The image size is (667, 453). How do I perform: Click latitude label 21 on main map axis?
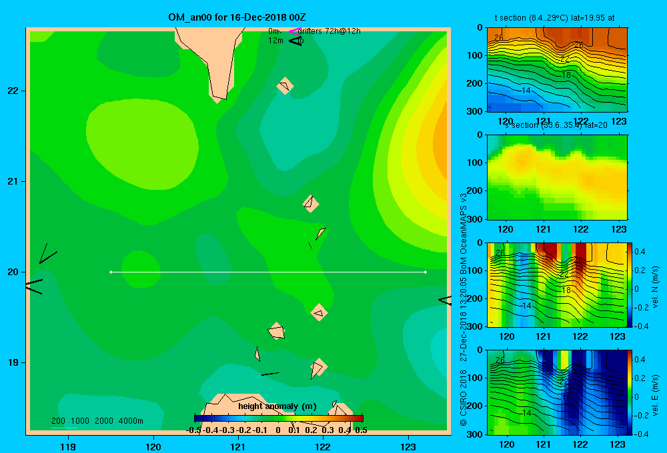pyautogui.click(x=13, y=181)
